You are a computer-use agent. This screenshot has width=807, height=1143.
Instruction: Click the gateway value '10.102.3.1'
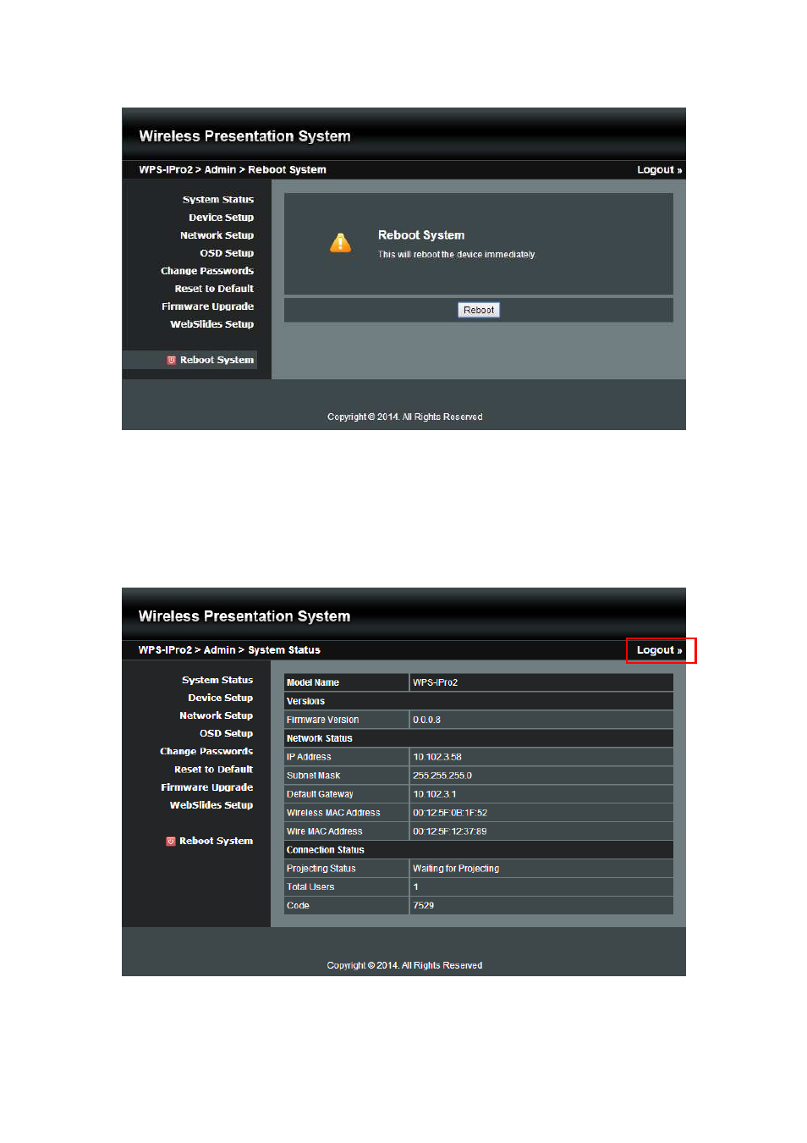tap(541, 794)
